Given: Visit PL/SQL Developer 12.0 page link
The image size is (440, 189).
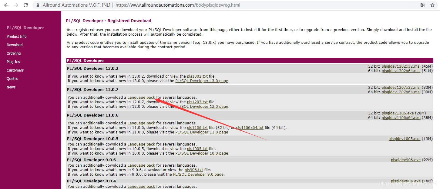Looking at the screenshot, I should click(202, 107).
